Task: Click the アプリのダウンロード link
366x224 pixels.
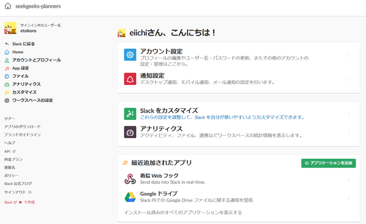Action: click(x=23, y=127)
